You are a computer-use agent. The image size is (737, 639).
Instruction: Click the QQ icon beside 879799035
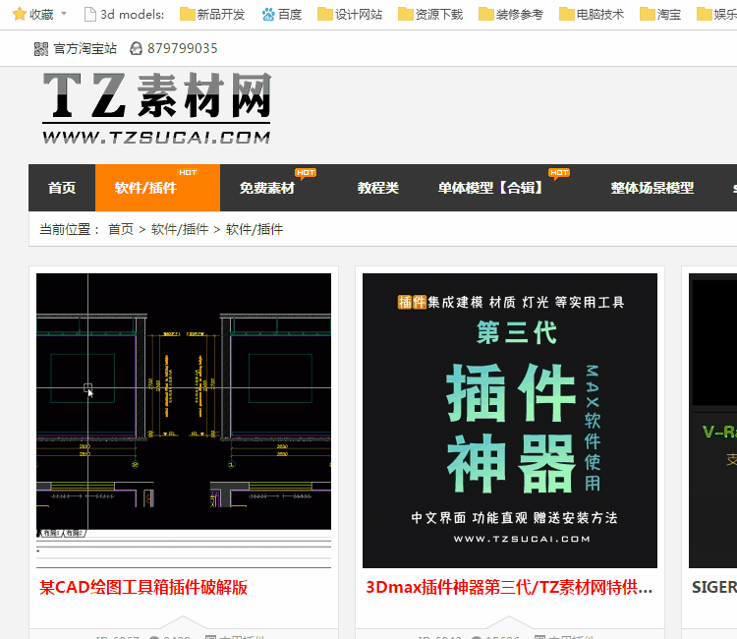136,48
